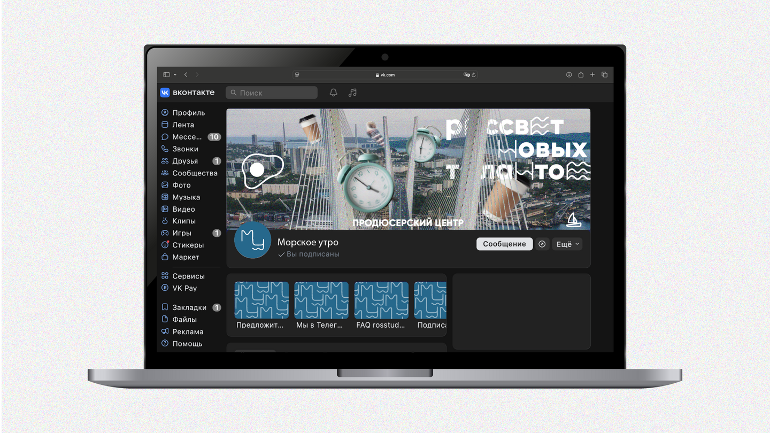770x433 pixels.
Task: Click the vk.com address bar
Action: coord(385,75)
